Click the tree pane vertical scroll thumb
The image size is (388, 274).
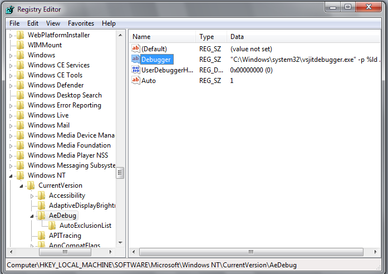coord(120,173)
